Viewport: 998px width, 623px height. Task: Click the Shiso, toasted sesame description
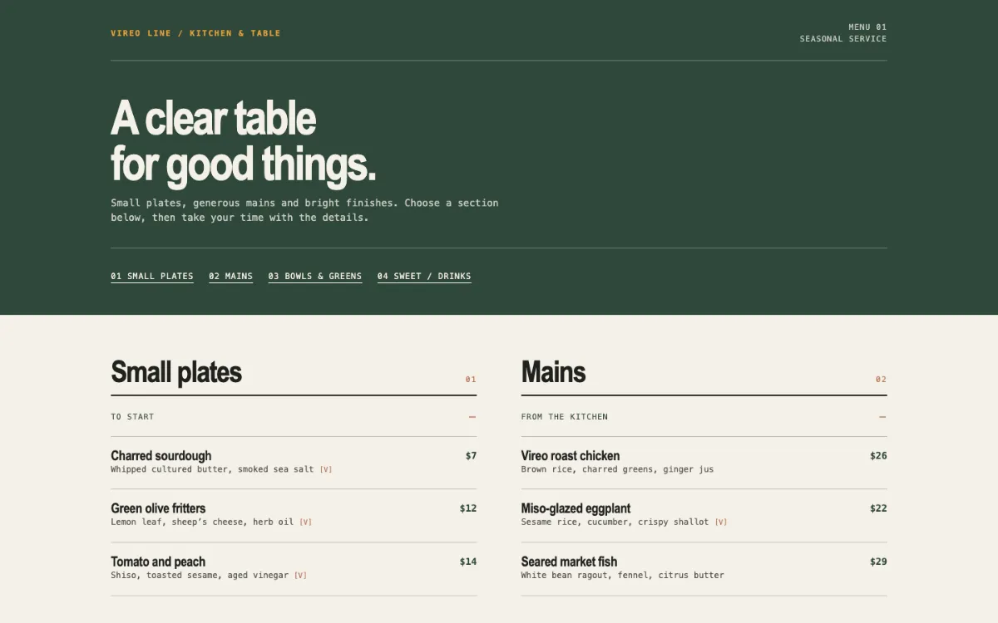[200, 576]
